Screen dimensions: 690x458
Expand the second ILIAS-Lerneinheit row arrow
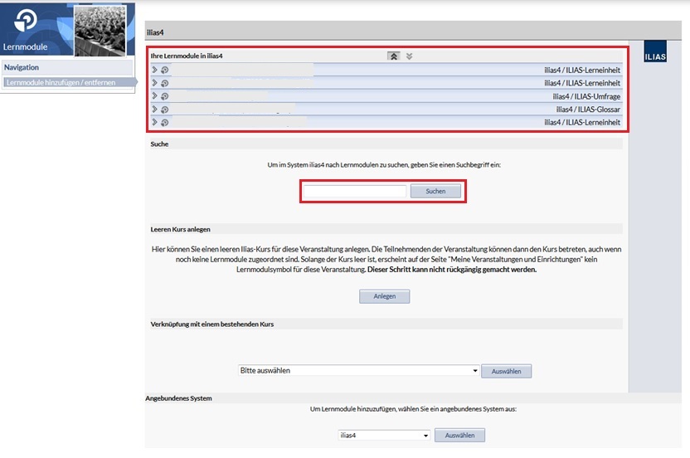(154, 83)
